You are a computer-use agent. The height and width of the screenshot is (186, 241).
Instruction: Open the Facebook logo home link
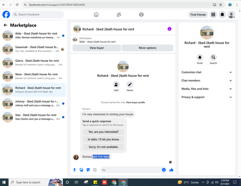click(x=6, y=14)
